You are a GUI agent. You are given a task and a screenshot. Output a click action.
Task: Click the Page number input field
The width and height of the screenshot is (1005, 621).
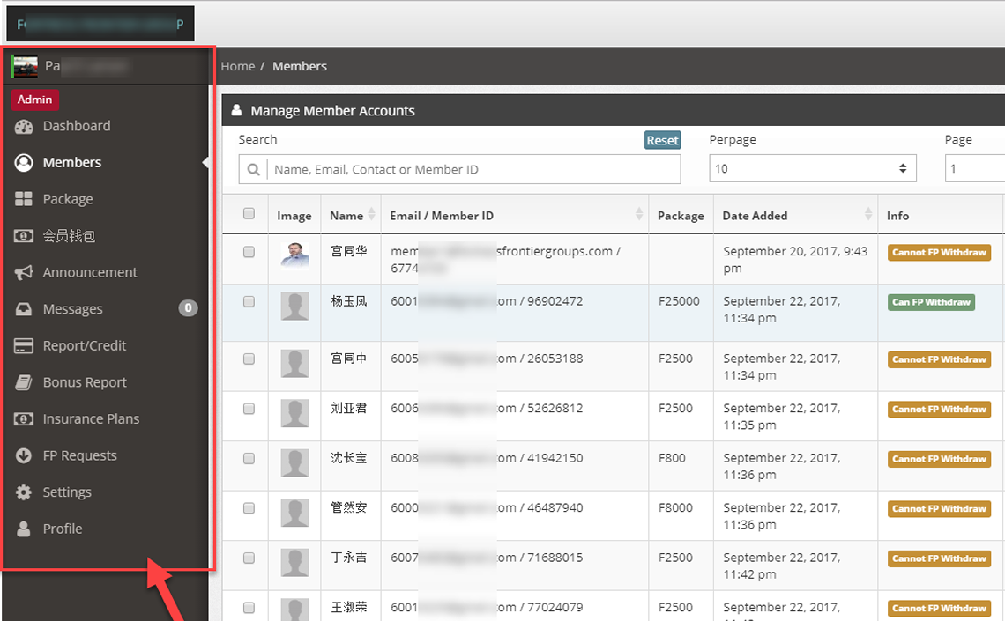point(974,168)
